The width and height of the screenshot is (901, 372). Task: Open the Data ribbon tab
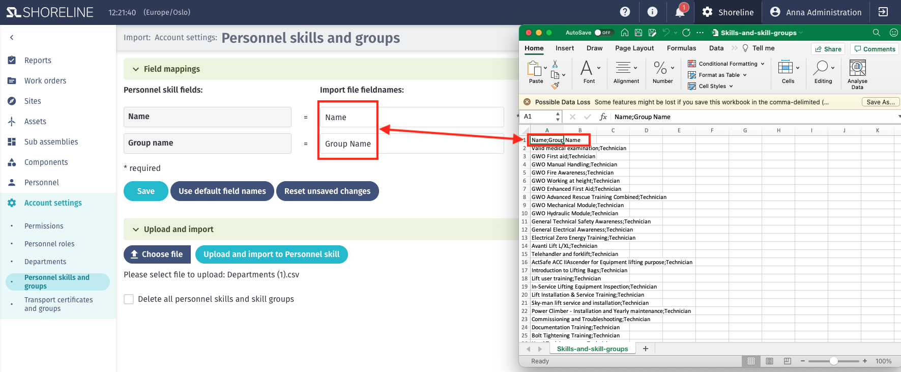point(716,48)
